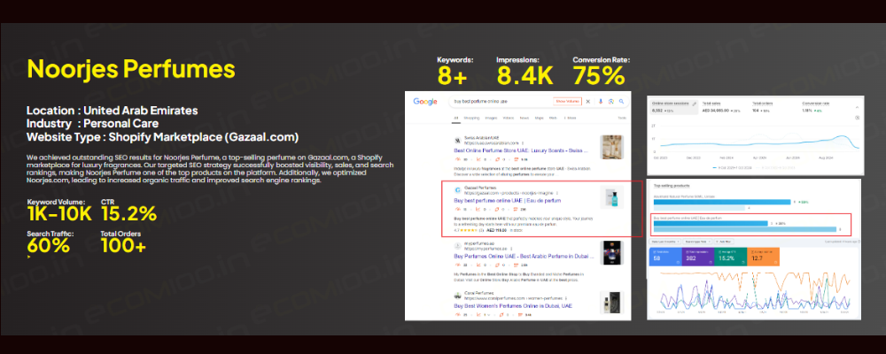This screenshot has height=354, width=886.
Task: Open the date range filter dropdown
Action: point(663,241)
